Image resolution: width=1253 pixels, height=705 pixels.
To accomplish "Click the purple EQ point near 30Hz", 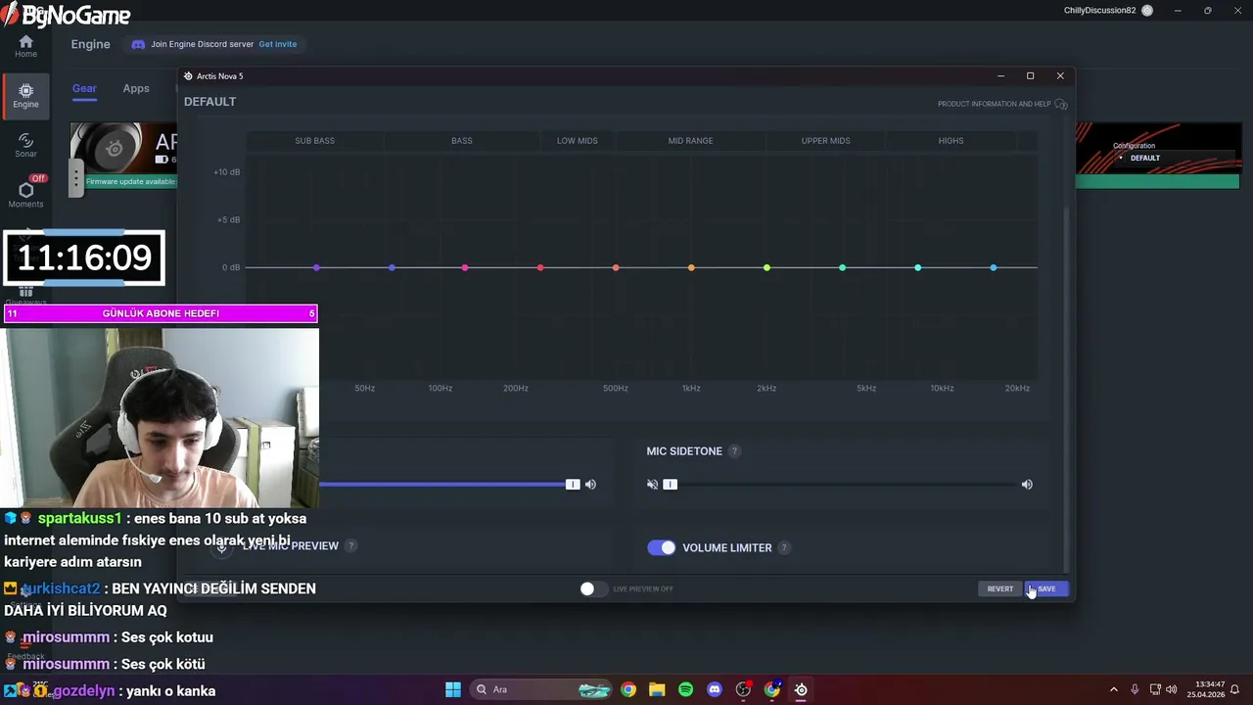I will pyautogui.click(x=316, y=267).
